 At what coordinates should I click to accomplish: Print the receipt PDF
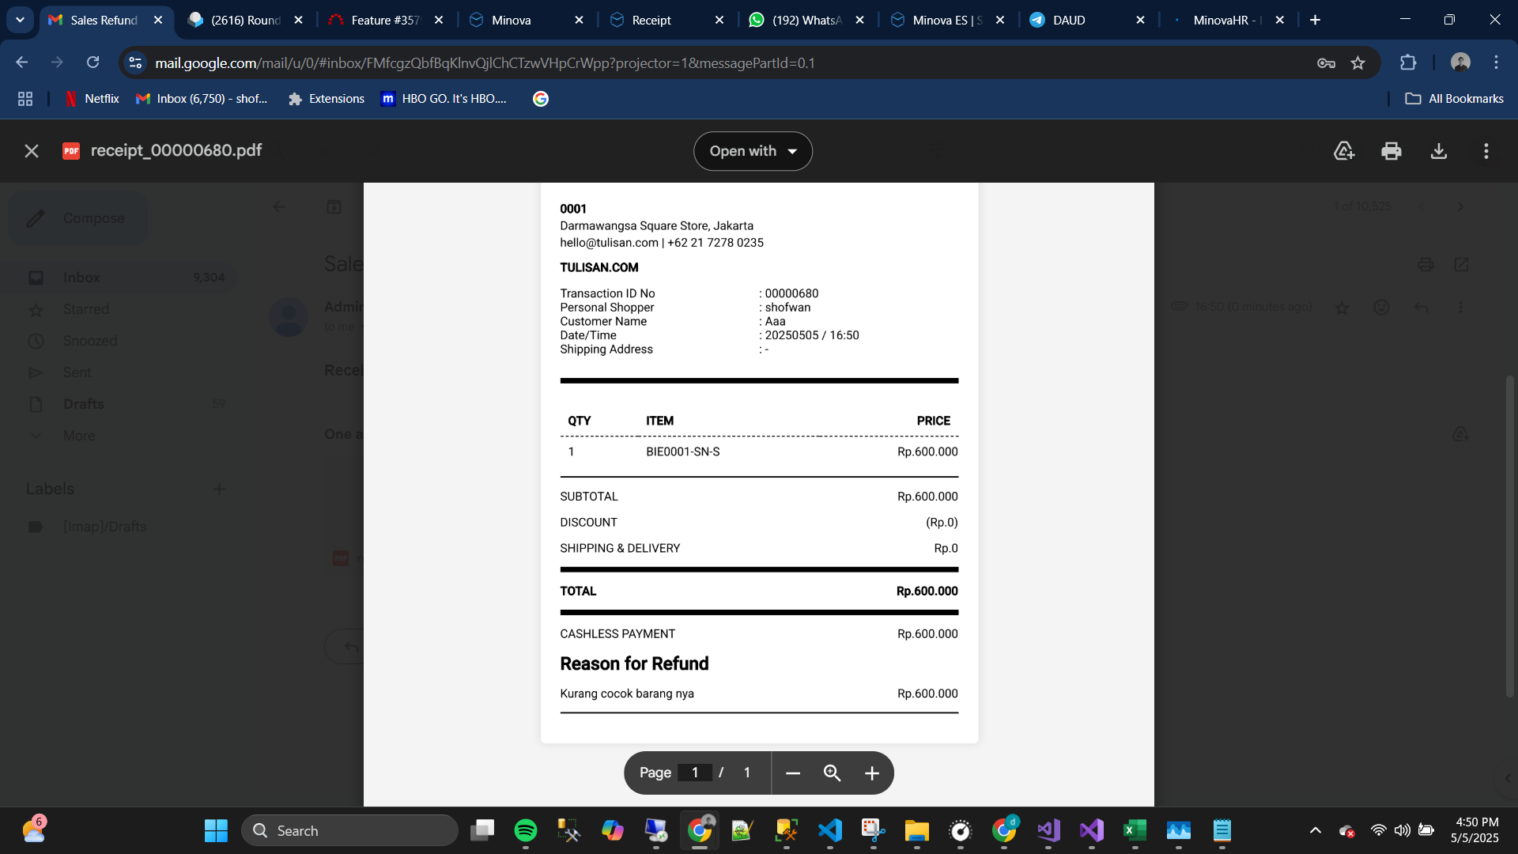pos(1391,151)
